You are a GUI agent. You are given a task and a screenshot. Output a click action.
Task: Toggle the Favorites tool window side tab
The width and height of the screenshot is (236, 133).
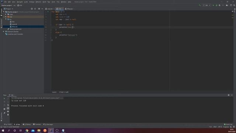coord(1,117)
